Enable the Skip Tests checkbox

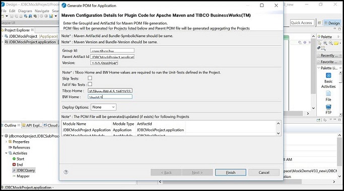pyautogui.click(x=90, y=78)
